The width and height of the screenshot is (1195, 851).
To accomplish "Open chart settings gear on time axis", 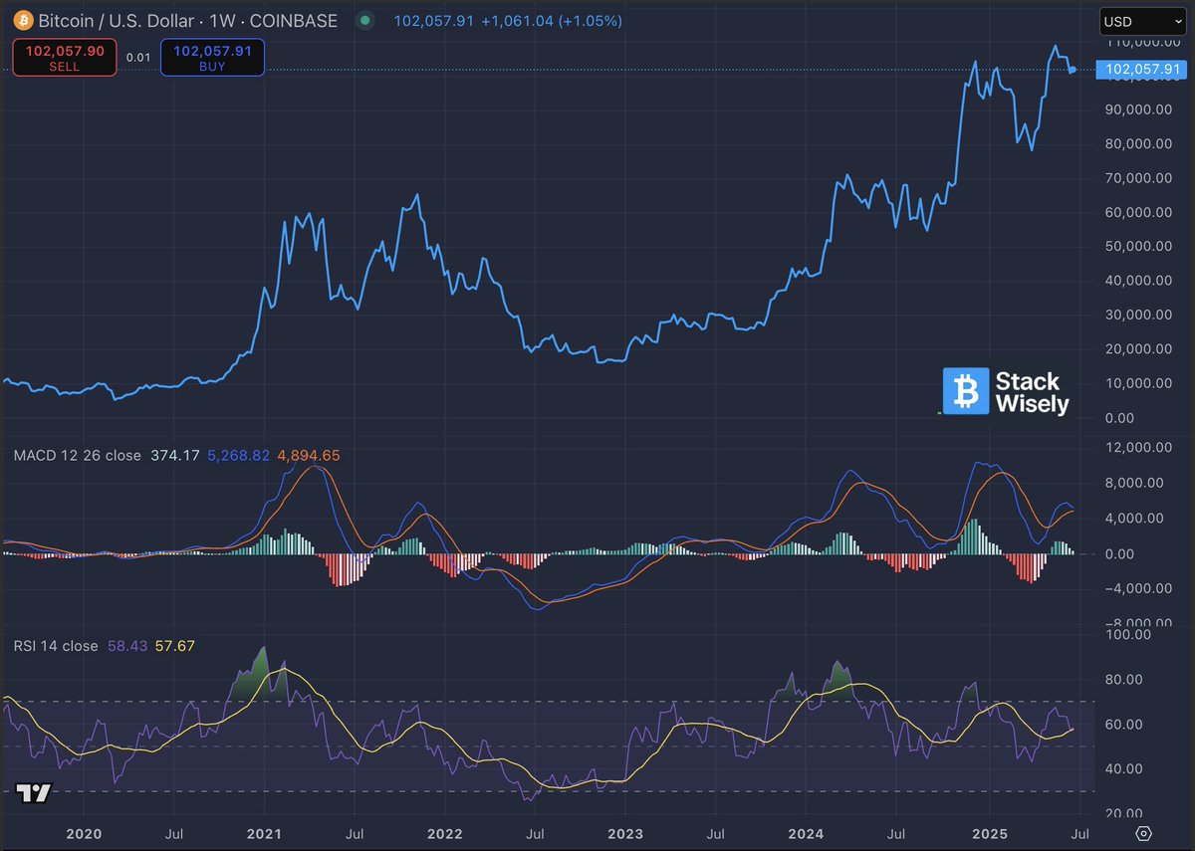I will [x=1143, y=833].
